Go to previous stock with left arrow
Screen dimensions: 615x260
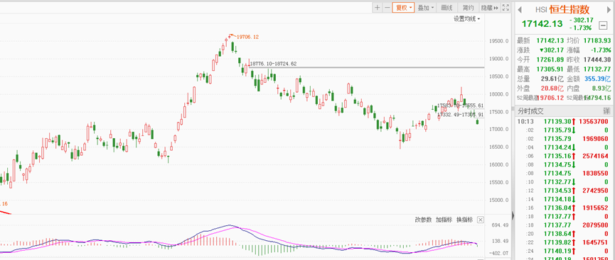pos(520,9)
